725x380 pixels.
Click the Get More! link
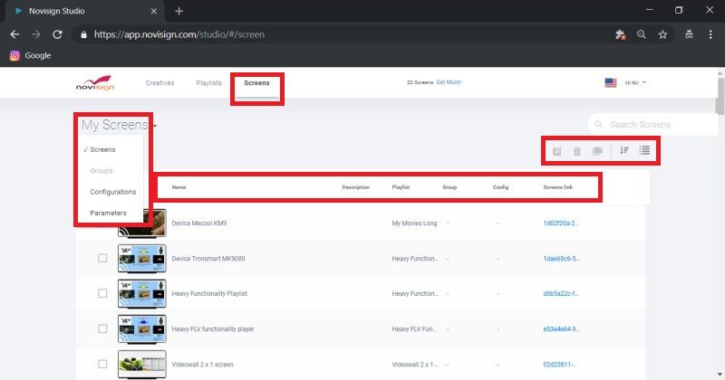449,82
